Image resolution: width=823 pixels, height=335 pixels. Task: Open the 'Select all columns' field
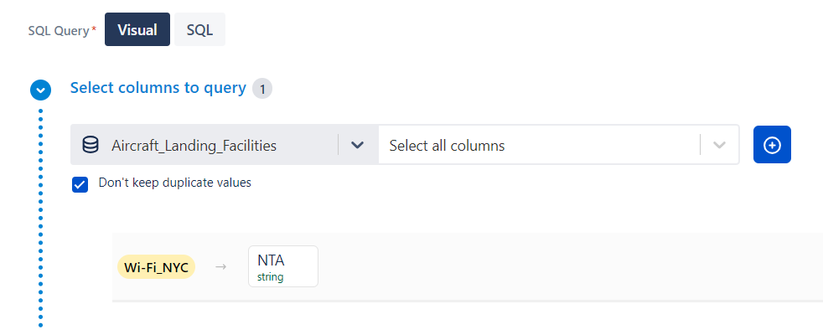pyautogui.click(x=536, y=145)
